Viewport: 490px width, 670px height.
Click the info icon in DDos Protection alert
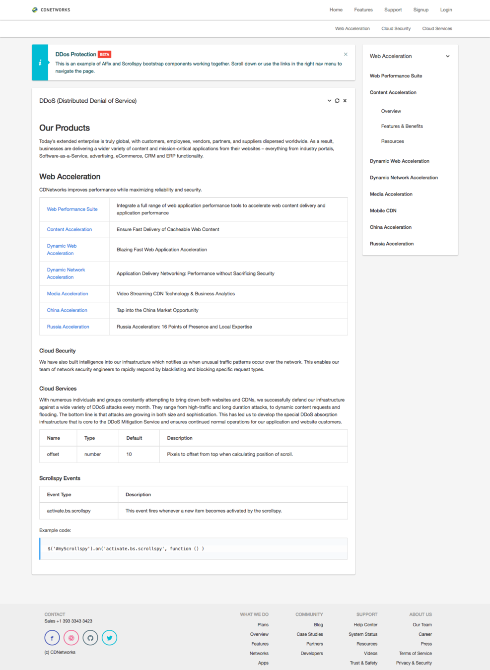[x=40, y=63]
